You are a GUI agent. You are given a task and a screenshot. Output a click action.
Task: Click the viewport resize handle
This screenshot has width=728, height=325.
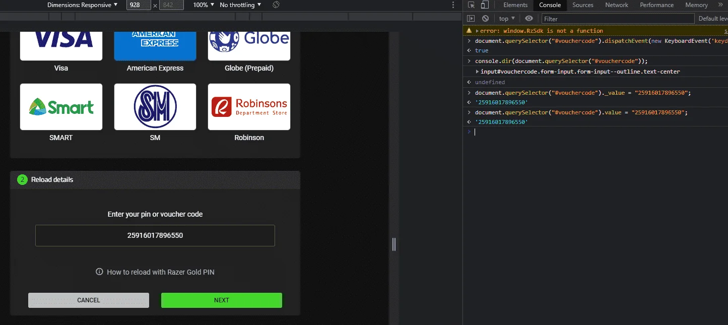tap(394, 244)
